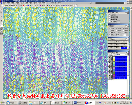Screen dimensions: 132x105
Task: Click the up arrow of the layer list scrollbar
Action: [x=128, y=57]
